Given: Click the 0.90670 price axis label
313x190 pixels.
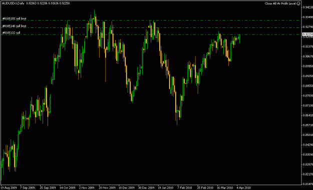Looking at the screenshot, I should coord(308,56).
